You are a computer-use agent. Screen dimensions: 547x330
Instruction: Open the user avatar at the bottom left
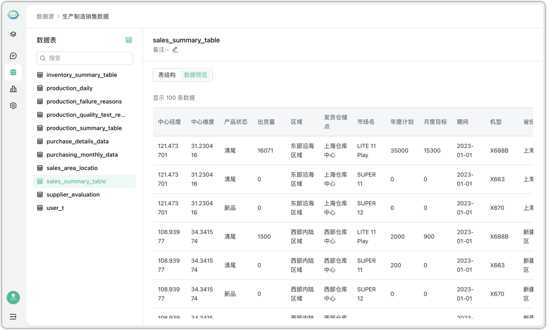pos(13,298)
